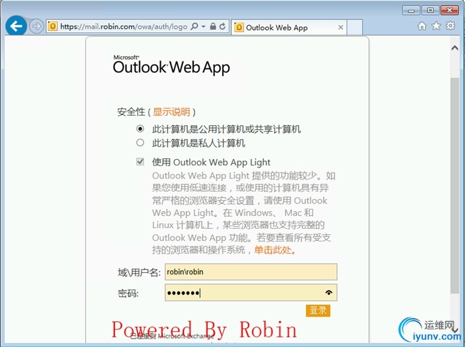Click the Outlook icon on the tab
465x347 pixels.
coord(239,28)
